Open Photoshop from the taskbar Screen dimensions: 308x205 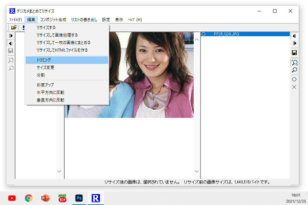click(79, 198)
